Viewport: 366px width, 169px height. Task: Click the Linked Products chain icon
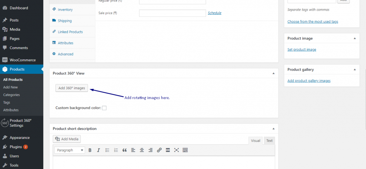(x=54, y=32)
